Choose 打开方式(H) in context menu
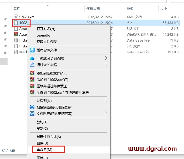This screenshot has width=184, height=159. point(46,29)
